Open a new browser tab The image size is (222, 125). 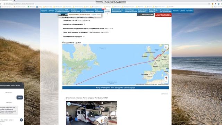coord(15,1)
